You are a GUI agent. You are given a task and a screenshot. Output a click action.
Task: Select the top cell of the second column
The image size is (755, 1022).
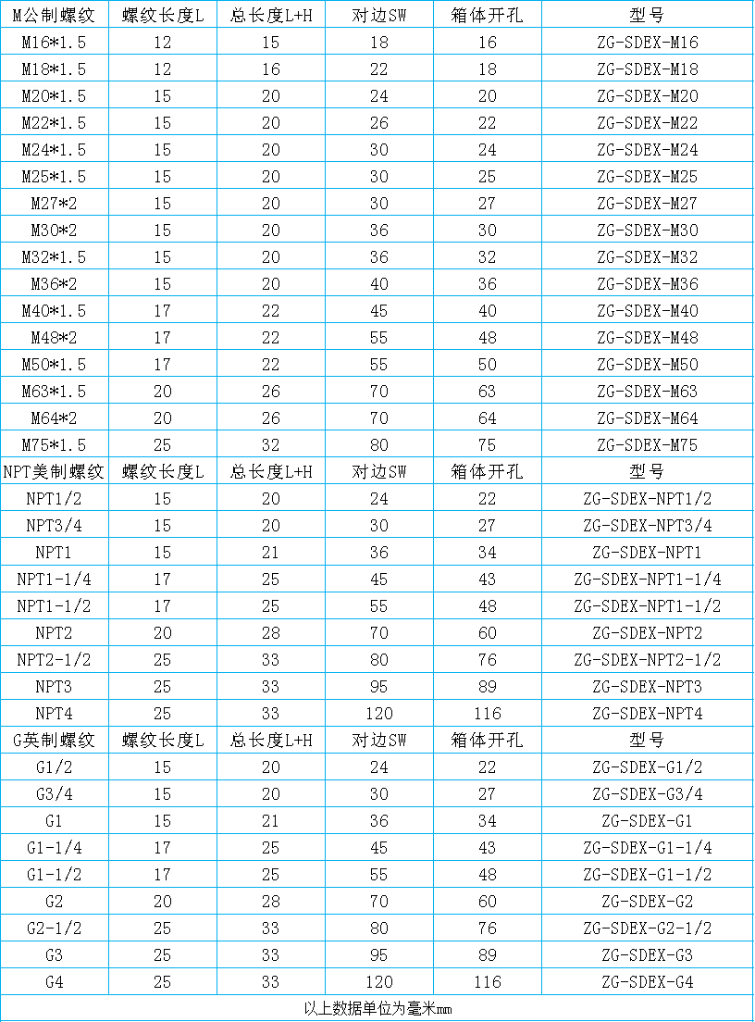pos(163,14)
